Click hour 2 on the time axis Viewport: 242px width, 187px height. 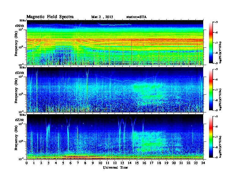[x=41, y=163]
